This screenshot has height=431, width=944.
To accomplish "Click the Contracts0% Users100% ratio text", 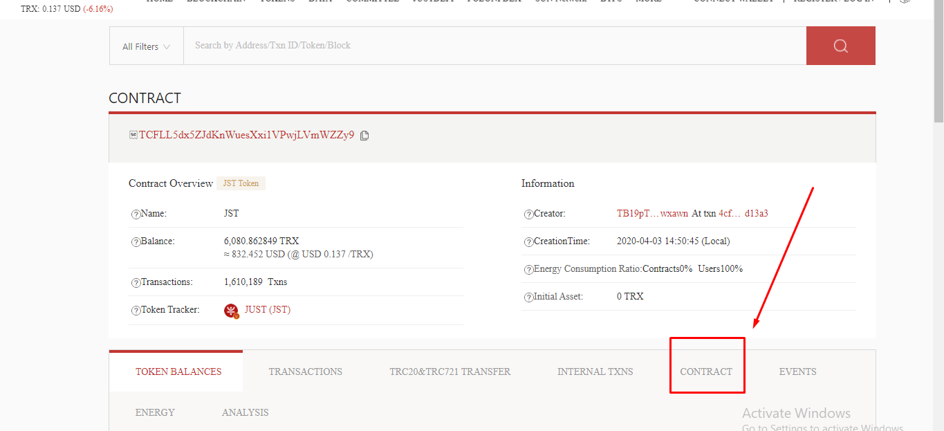I will (692, 268).
